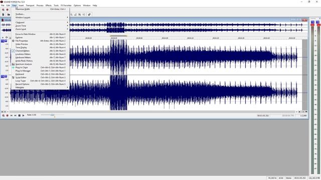The image size is (321, 180).
Task: Open Script Editor from View menu
Action: click(x=40, y=77)
